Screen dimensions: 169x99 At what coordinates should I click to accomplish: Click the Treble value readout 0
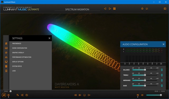point(162,75)
